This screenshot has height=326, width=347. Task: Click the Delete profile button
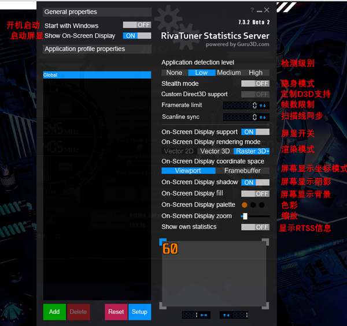[x=78, y=312]
